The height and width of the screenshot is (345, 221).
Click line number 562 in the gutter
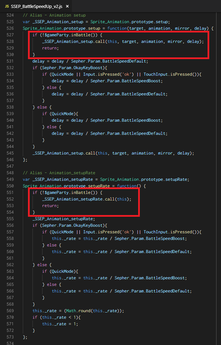pyautogui.click(x=10, y=265)
